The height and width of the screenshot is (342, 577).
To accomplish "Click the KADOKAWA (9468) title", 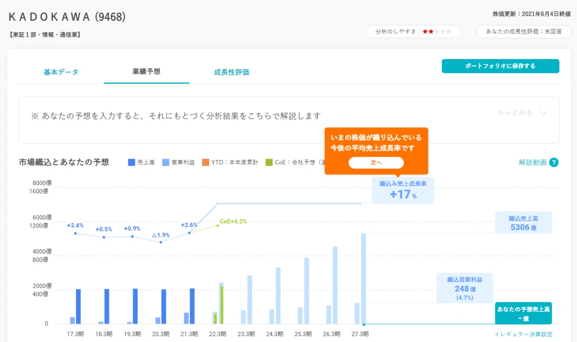I will pos(67,17).
